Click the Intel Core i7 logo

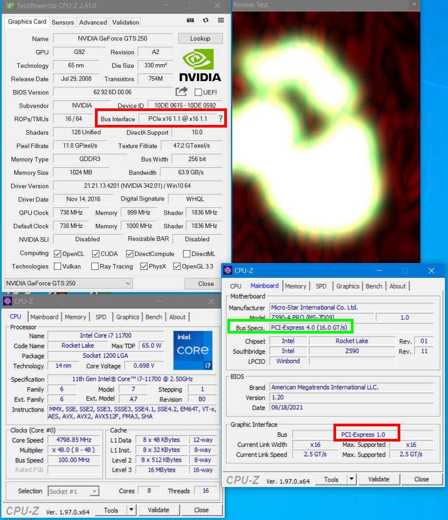193,350
